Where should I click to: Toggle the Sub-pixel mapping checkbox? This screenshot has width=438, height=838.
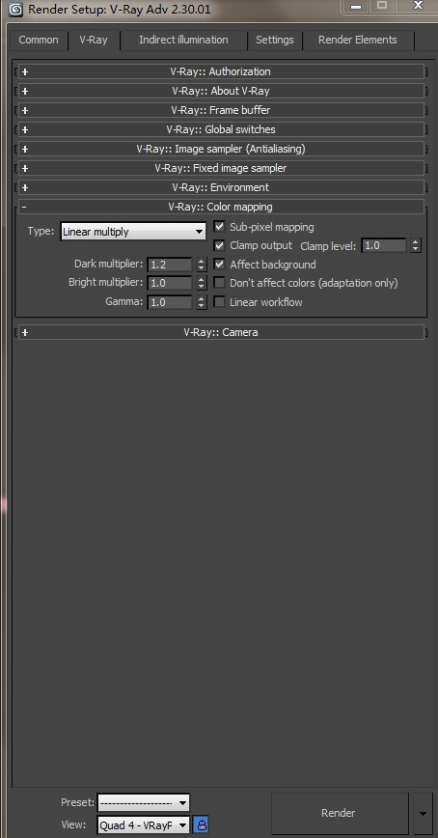coord(219,227)
